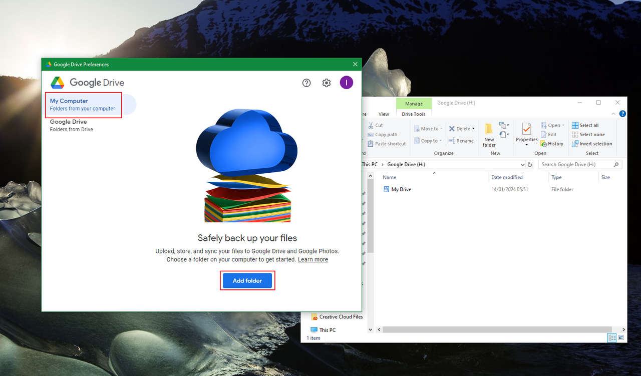Create a New folder in Explorer ribbon

coord(489,134)
